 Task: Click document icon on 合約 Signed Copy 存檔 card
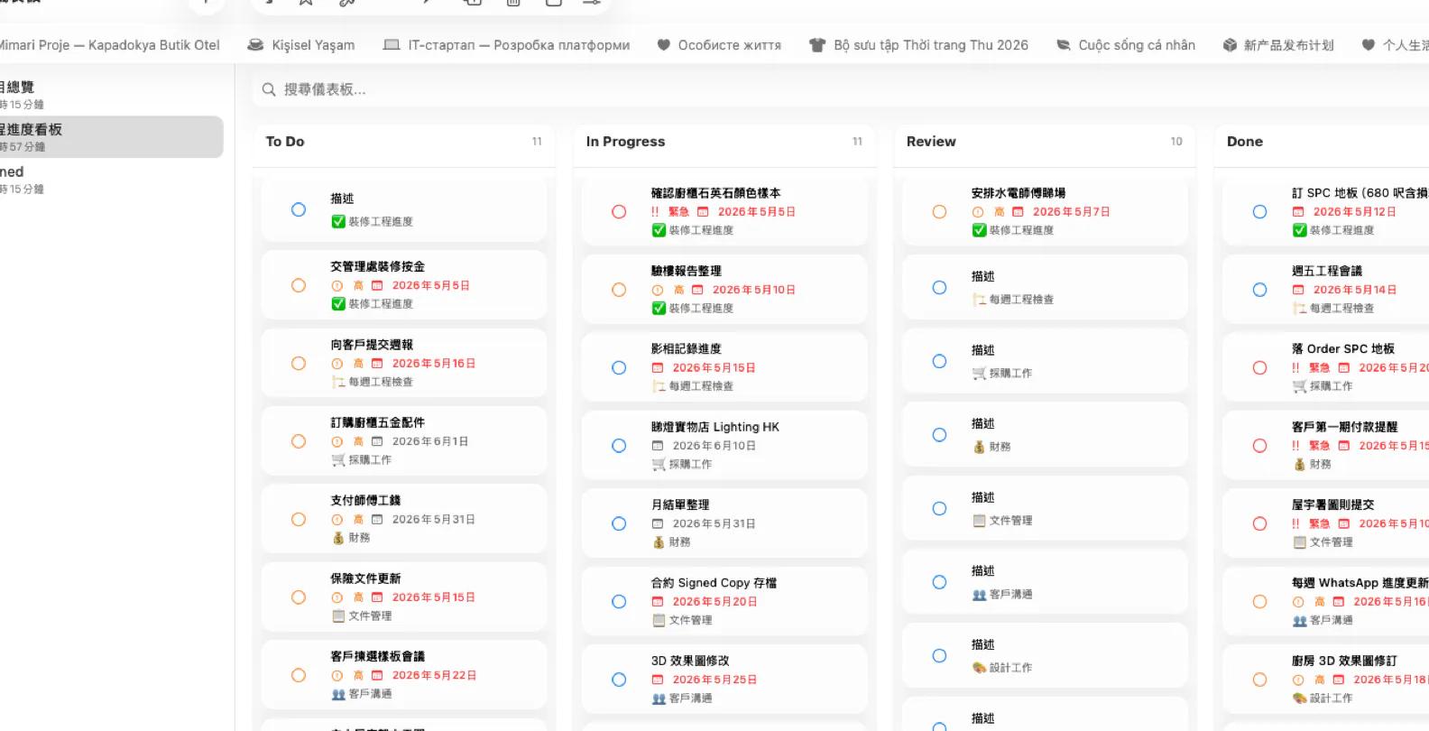coord(659,620)
